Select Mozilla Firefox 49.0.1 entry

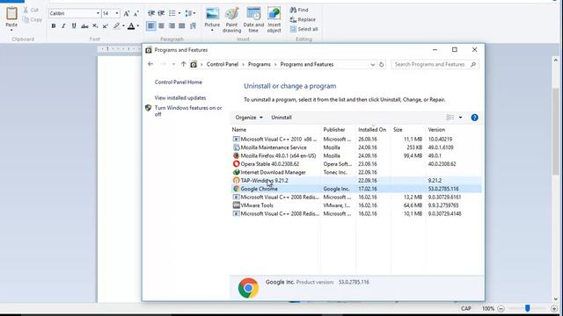[x=355, y=156]
